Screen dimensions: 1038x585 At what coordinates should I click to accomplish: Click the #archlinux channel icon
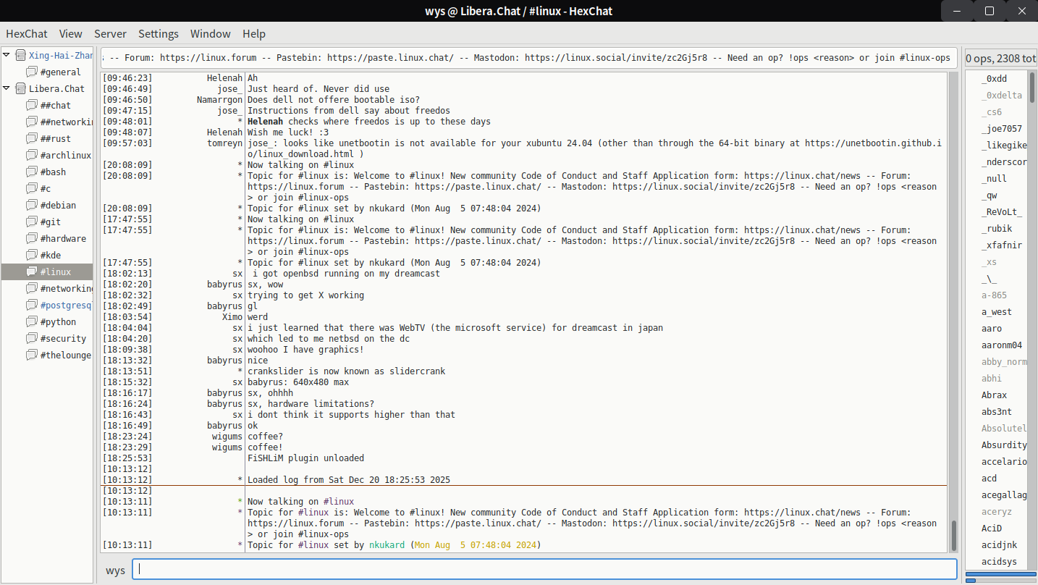[x=31, y=155]
